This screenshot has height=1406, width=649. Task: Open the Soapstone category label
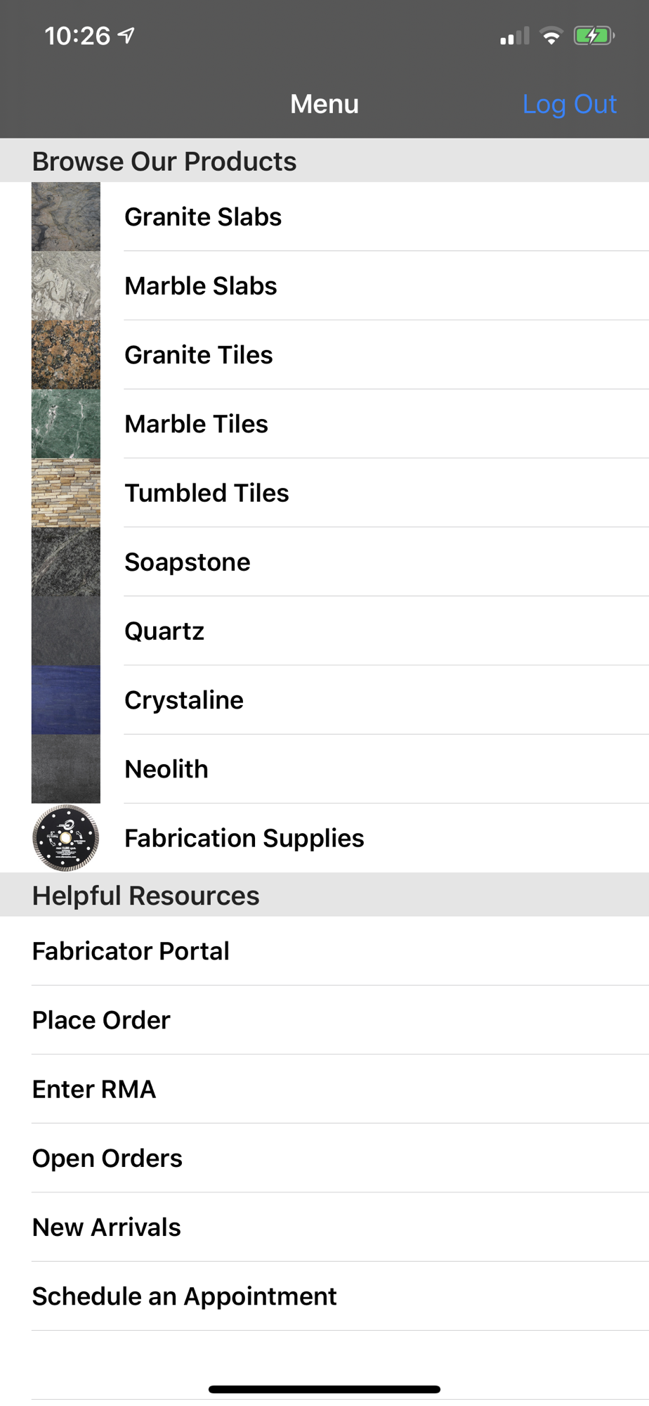coord(188,562)
